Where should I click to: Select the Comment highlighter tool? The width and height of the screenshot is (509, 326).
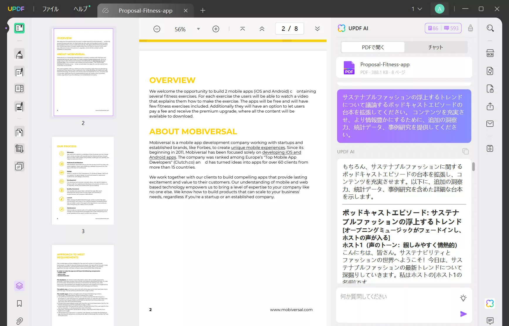point(19,54)
